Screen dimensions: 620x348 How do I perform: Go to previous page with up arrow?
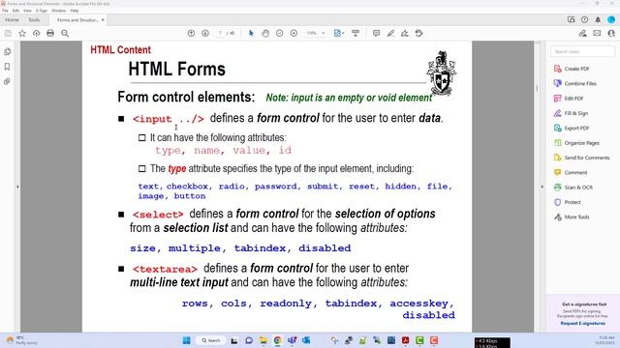[191, 34]
